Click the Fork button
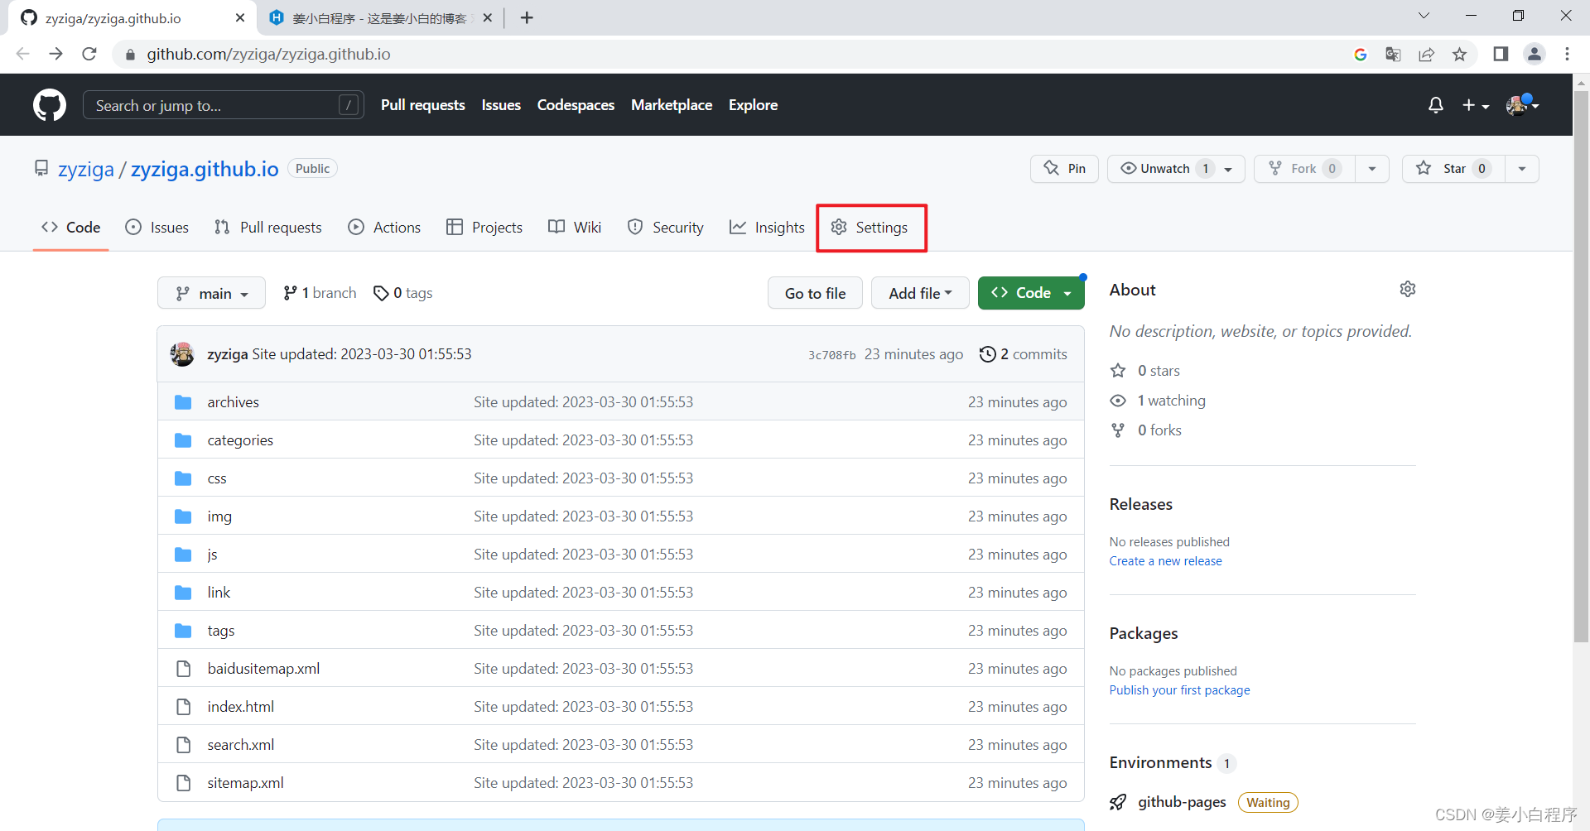 [1304, 169]
